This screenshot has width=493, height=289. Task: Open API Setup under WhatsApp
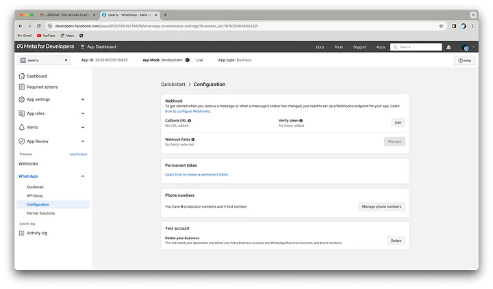[35, 196]
